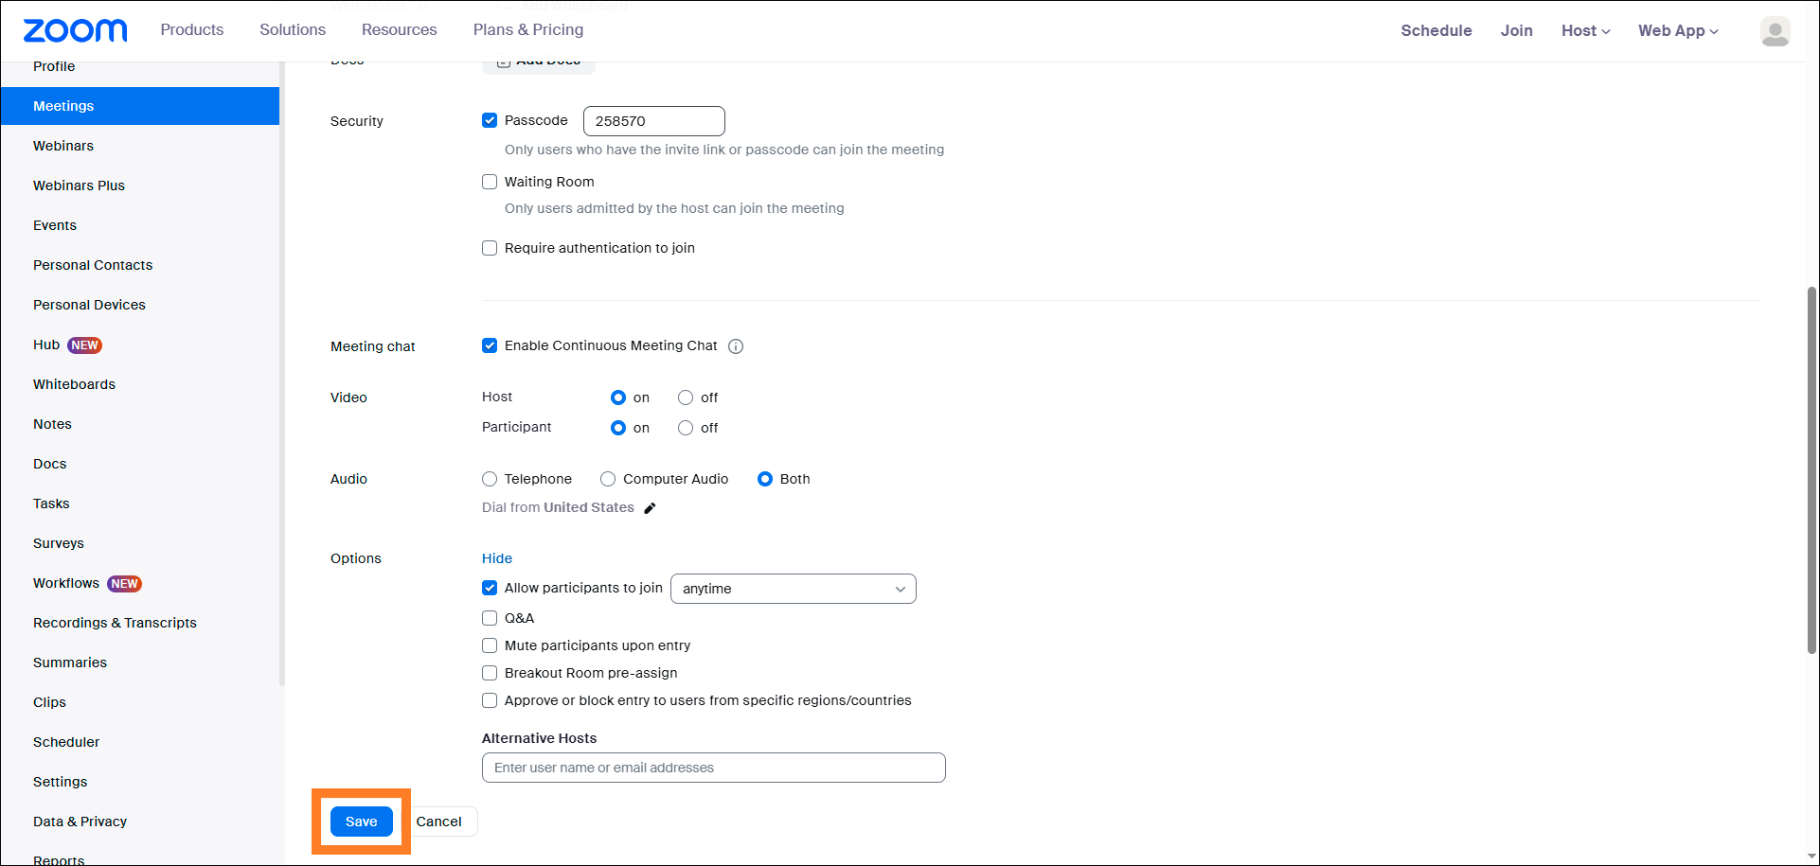Image resolution: width=1820 pixels, height=866 pixels.
Task: Open the anytime join dropdown
Action: (x=793, y=589)
